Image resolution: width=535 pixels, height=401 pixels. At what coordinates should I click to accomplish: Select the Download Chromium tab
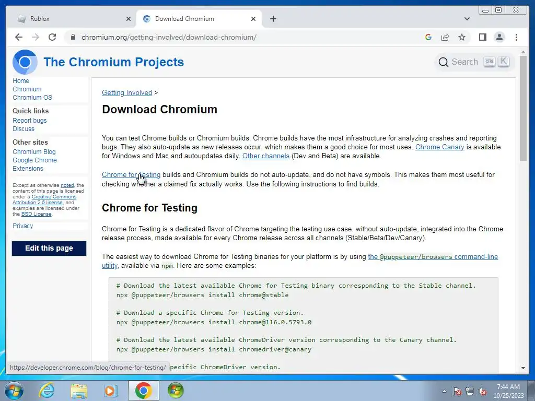tap(199, 19)
